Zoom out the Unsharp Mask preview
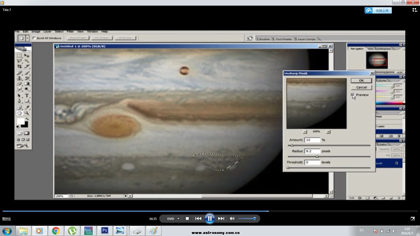The height and width of the screenshot is (236, 420). click(x=305, y=132)
